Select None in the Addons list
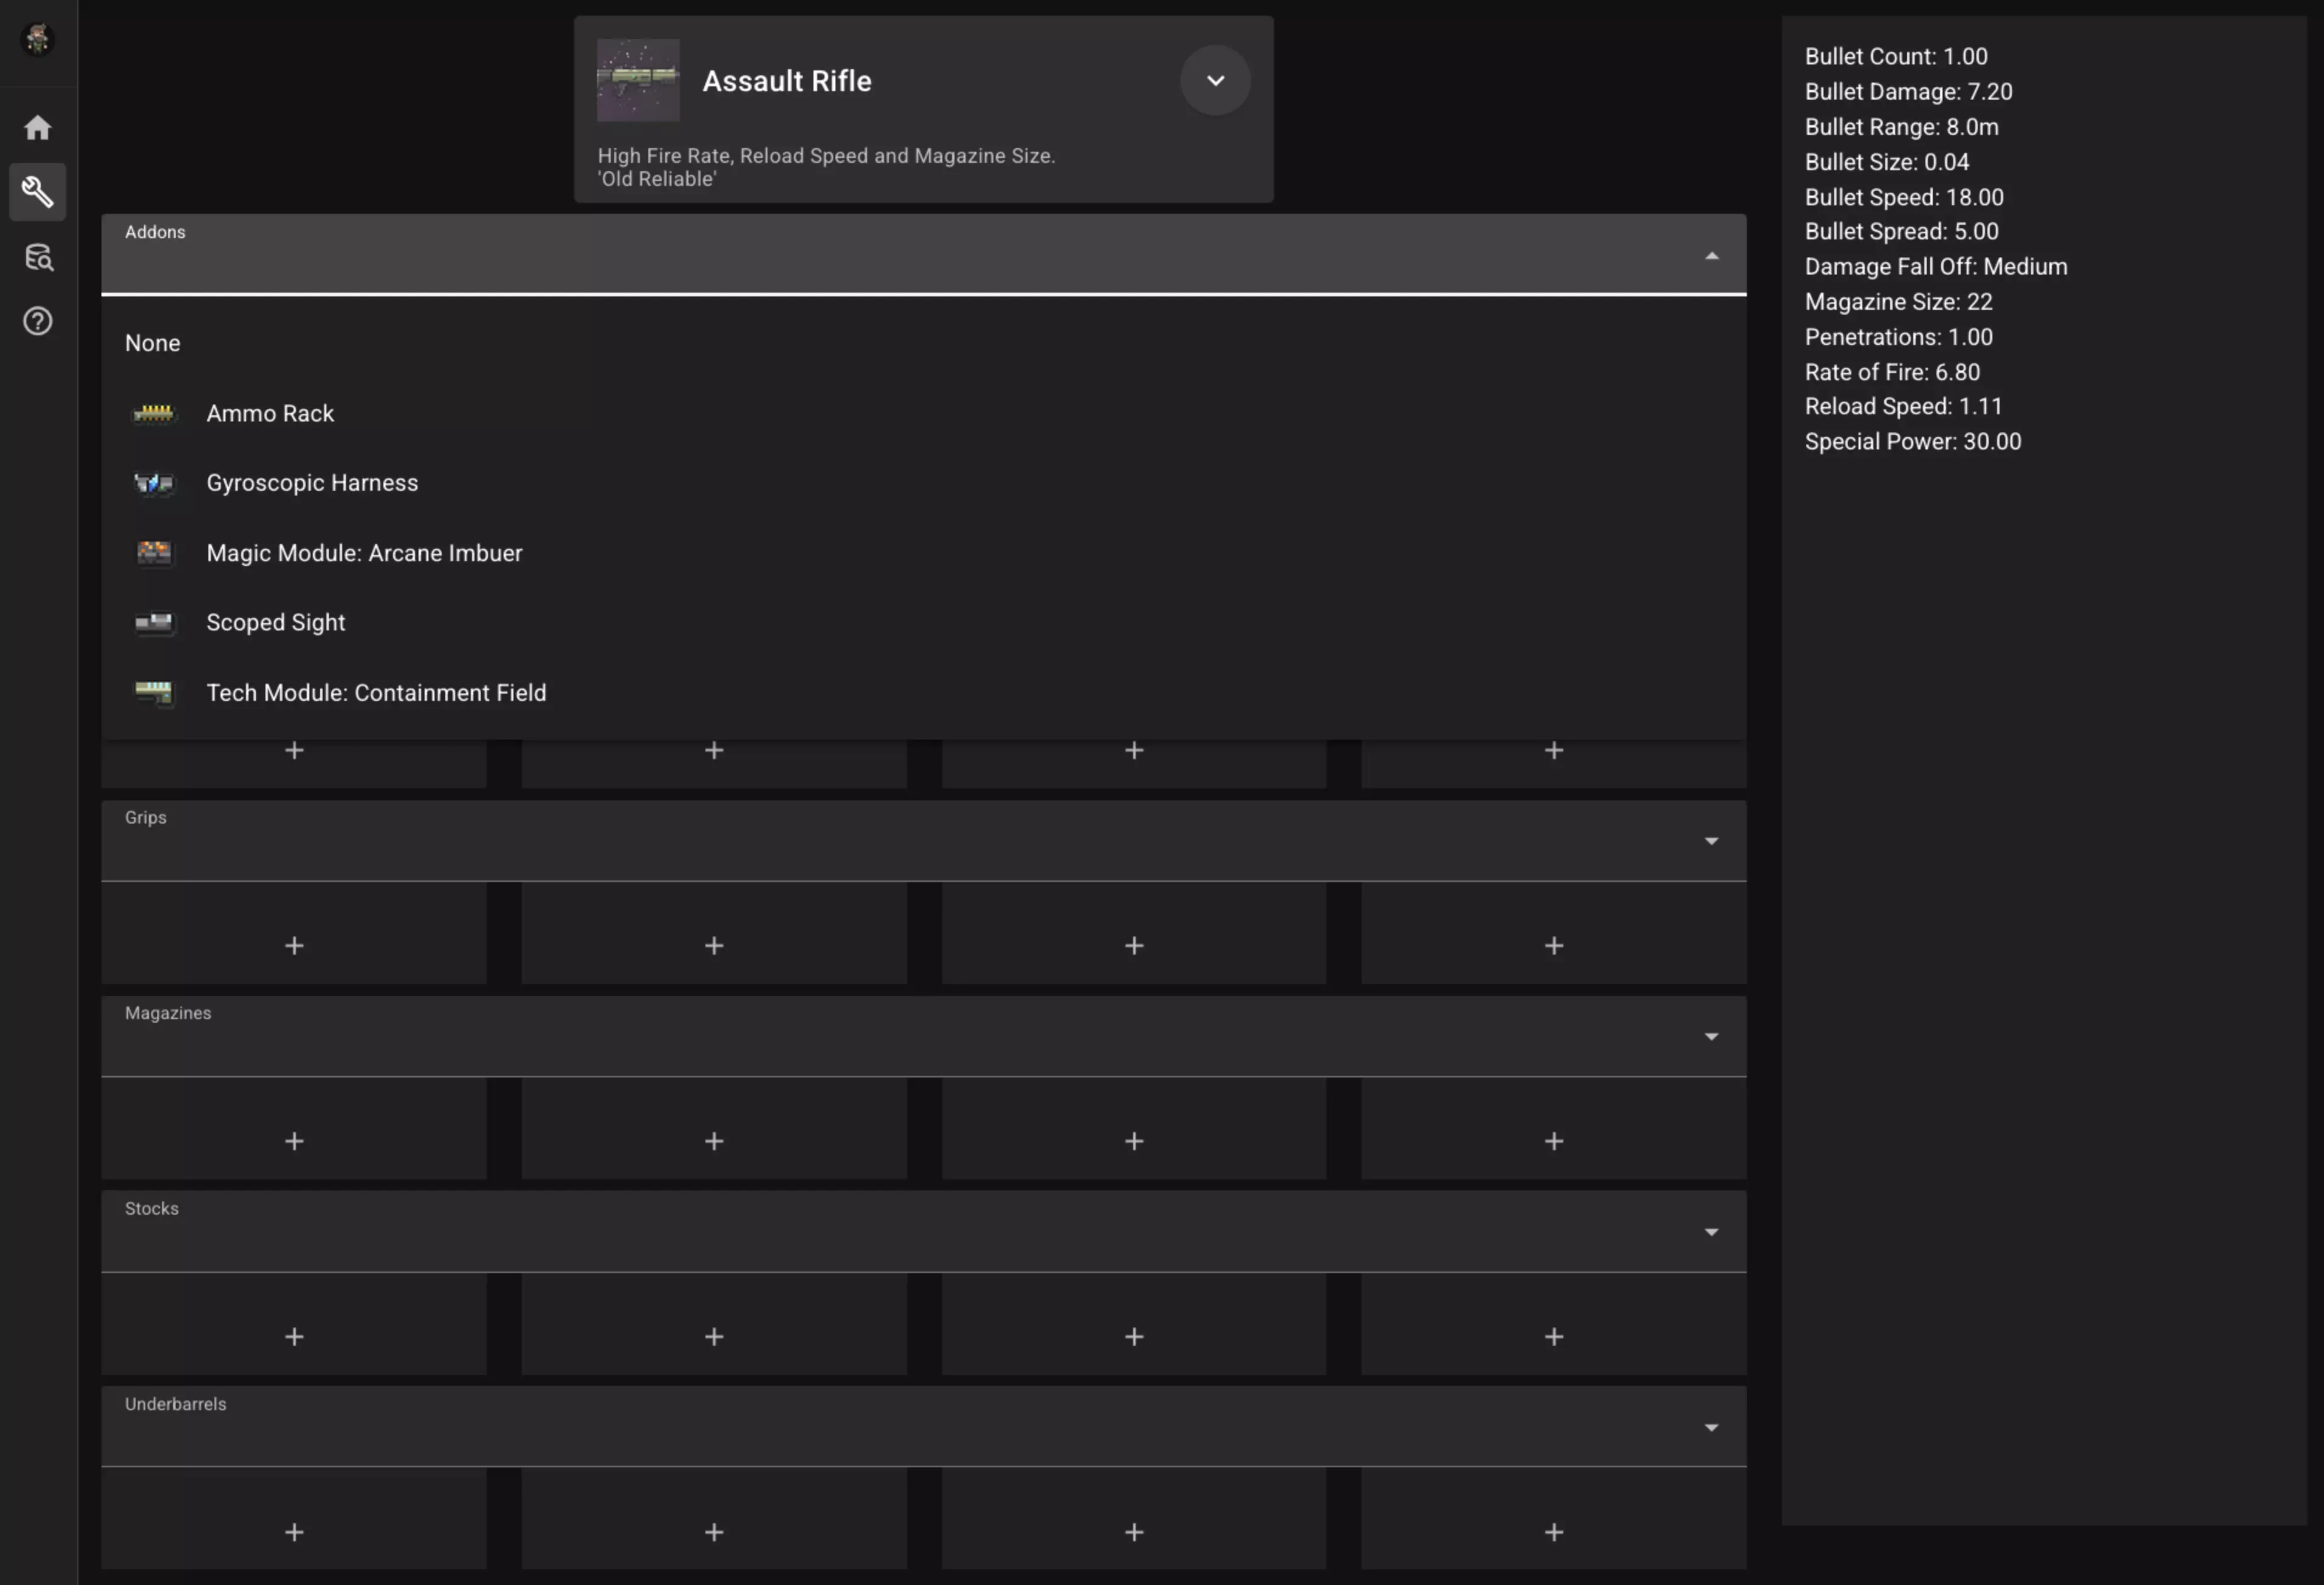 [x=153, y=344]
